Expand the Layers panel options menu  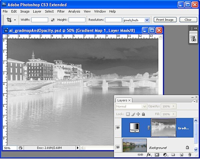click(196, 101)
